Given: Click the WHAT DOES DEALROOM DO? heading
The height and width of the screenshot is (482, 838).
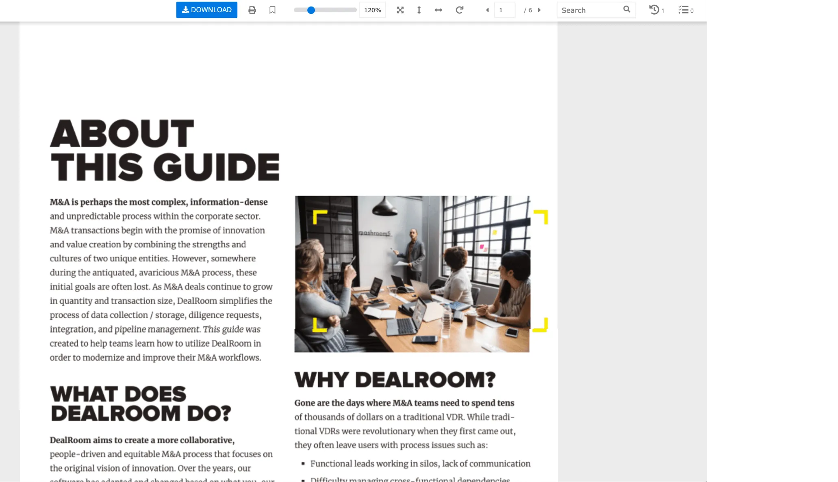Looking at the screenshot, I should coord(140,404).
